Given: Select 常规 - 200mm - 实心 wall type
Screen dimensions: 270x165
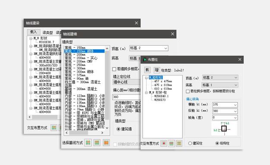Looking at the screenshot, I should pyautogui.click(x=81, y=58).
